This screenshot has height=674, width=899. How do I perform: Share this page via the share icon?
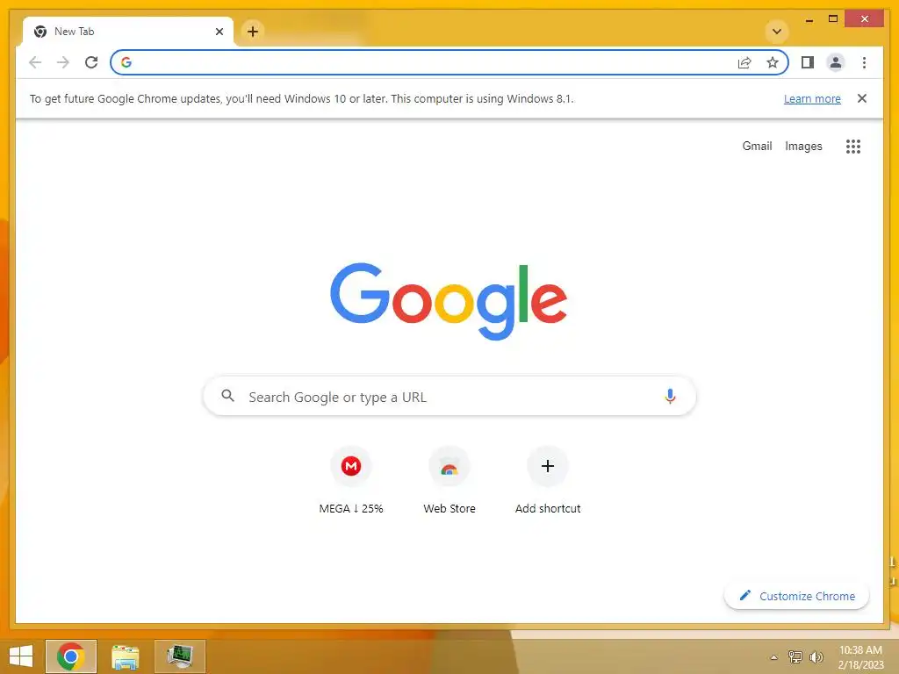click(744, 62)
